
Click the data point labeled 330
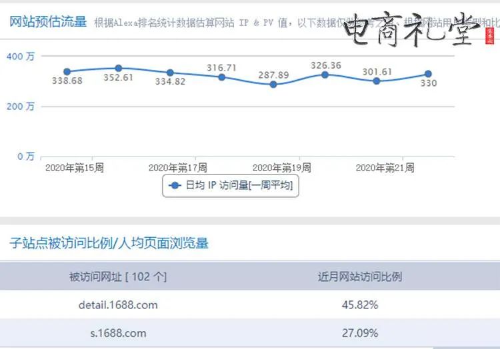[428, 74]
